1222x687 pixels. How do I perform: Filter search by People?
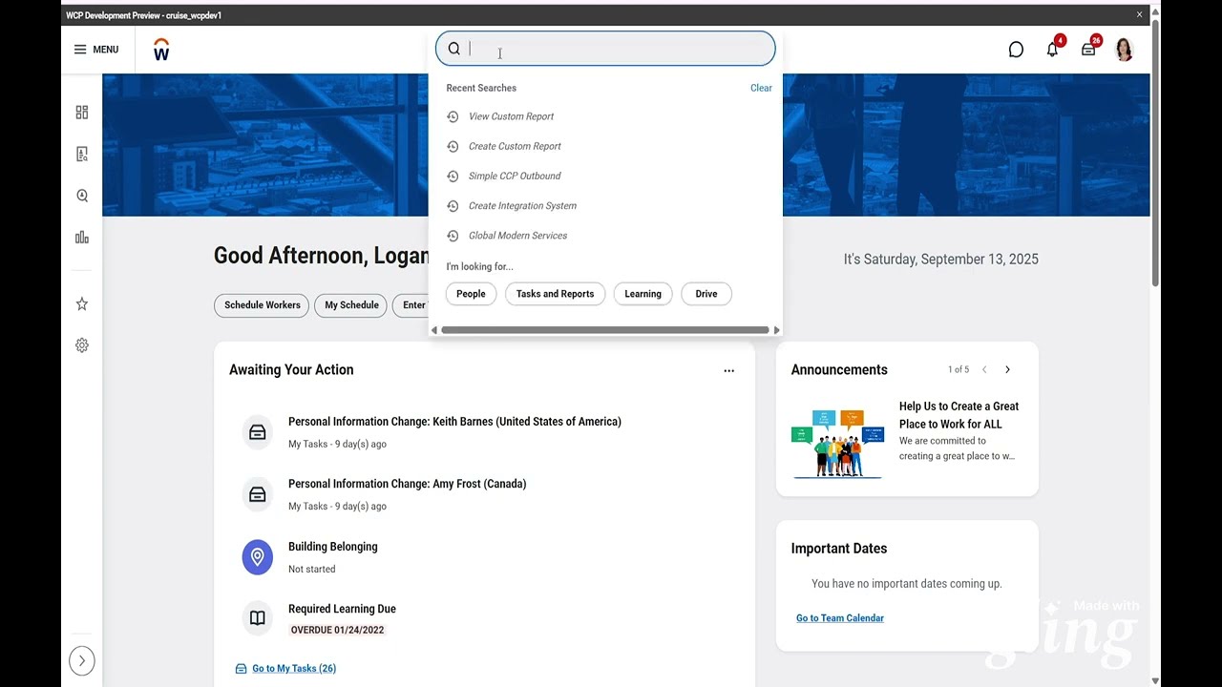(x=471, y=294)
